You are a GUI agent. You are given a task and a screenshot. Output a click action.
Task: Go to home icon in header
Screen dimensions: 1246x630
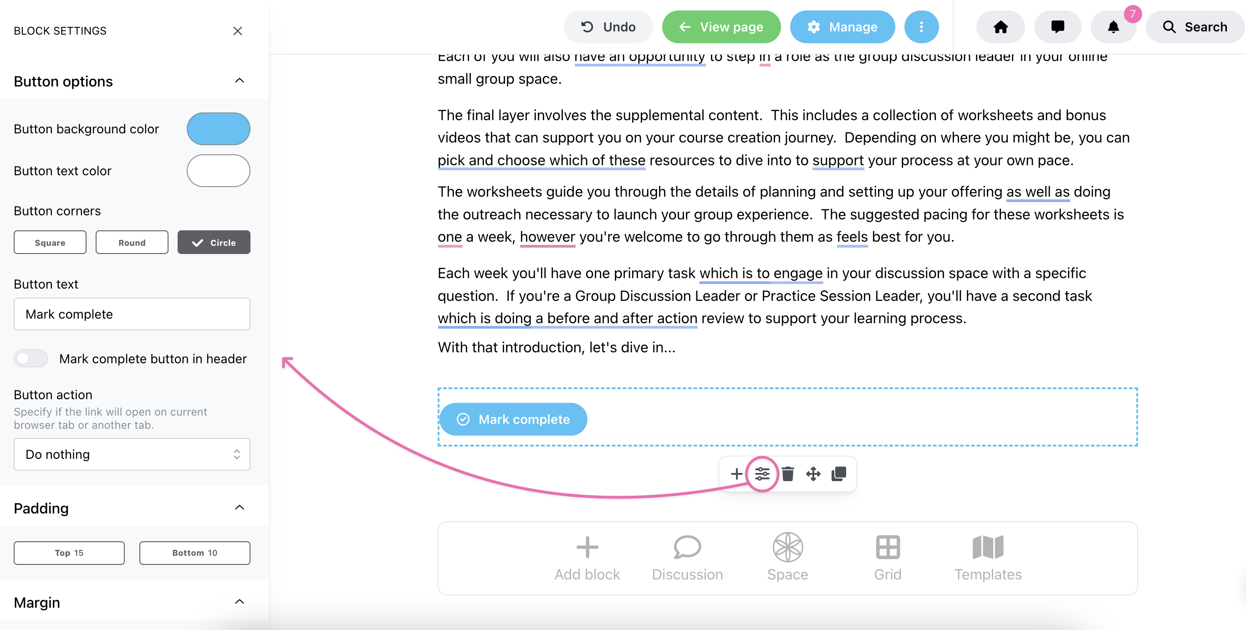tap(1000, 27)
